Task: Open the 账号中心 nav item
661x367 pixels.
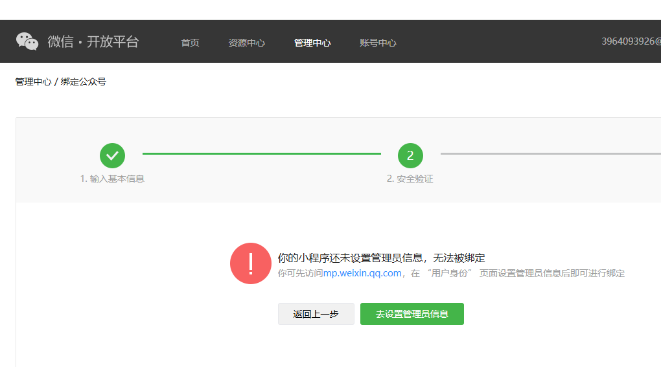Action: (x=378, y=43)
